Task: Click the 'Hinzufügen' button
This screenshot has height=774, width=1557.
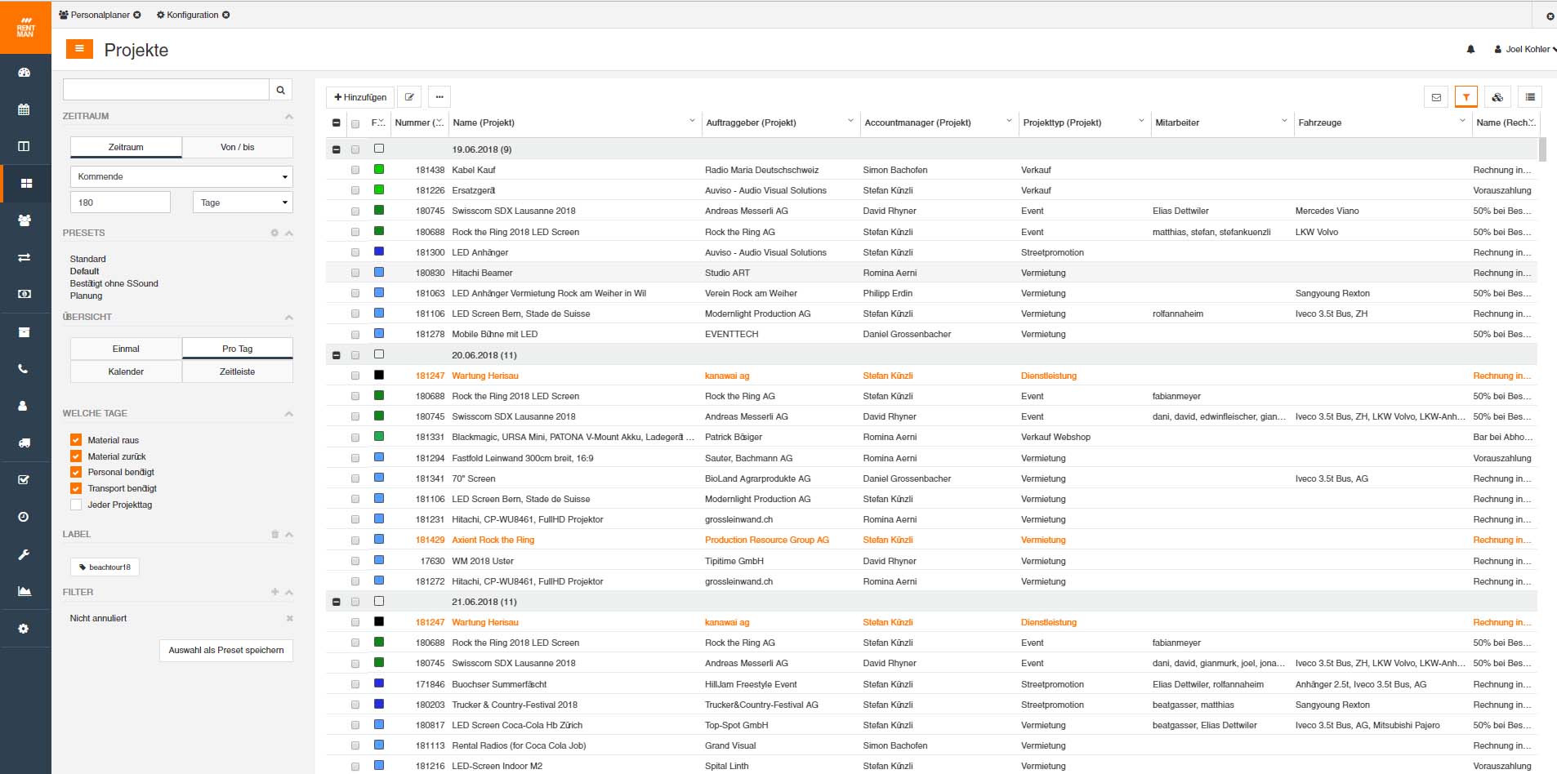Action: click(x=360, y=97)
